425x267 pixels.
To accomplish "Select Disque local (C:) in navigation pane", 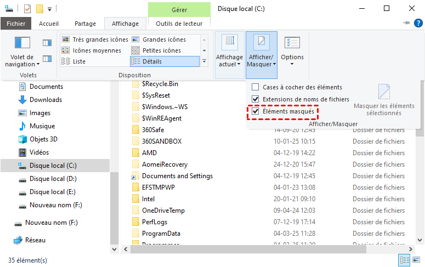I will pos(55,166).
